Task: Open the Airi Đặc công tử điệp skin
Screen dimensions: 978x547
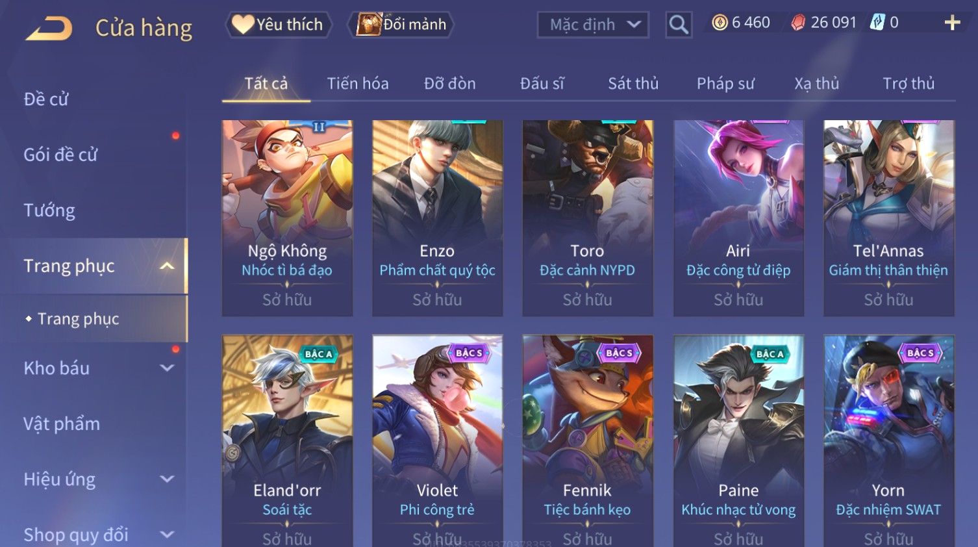Action: click(738, 218)
